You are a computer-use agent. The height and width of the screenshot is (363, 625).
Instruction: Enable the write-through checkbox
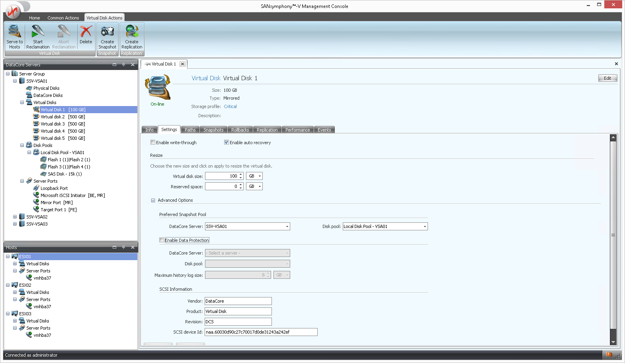[153, 143]
